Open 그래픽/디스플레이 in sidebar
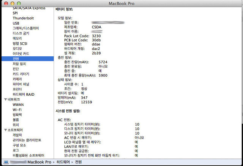The width and height of the screenshot is (243, 166). coord(26,28)
